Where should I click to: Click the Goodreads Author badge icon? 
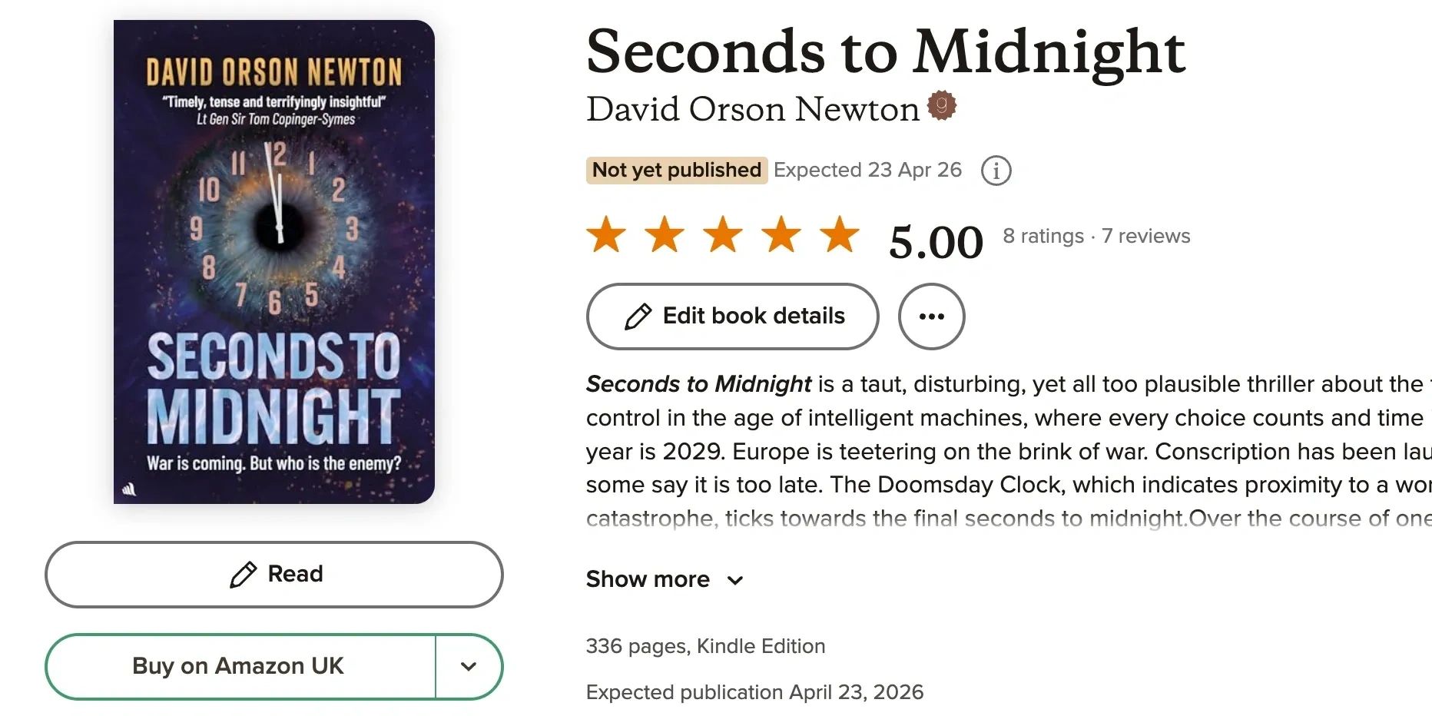pyautogui.click(x=942, y=105)
